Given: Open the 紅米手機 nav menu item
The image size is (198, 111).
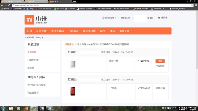Looking at the screenshot, I should point(41,31).
